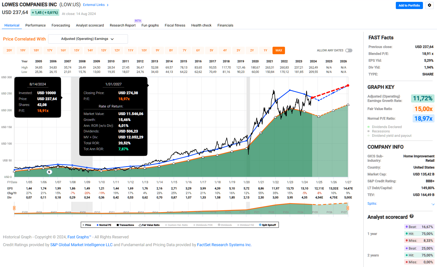Click the Analyst scorecard help question mark

(x=411, y=216)
